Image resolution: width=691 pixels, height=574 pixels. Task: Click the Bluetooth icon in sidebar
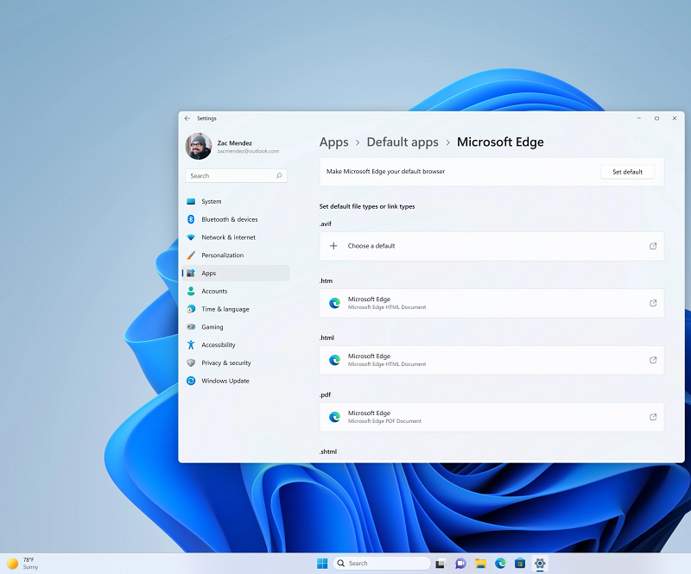point(191,219)
